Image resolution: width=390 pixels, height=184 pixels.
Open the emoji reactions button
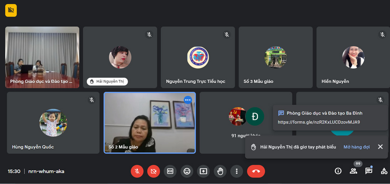[187, 171]
